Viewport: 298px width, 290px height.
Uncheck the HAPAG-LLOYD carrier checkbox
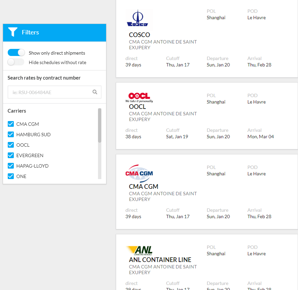click(x=11, y=166)
